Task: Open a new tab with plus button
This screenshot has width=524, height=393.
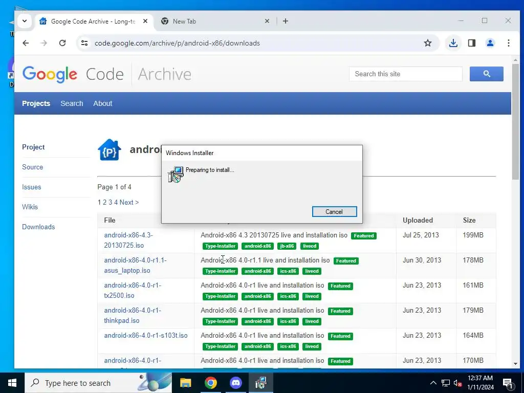Action: pyautogui.click(x=286, y=21)
